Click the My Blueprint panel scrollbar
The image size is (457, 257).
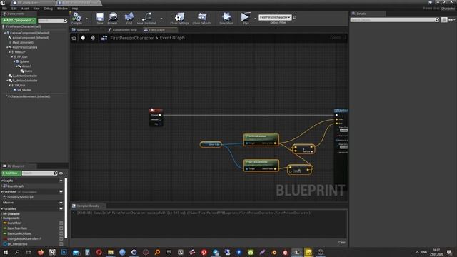click(66, 208)
